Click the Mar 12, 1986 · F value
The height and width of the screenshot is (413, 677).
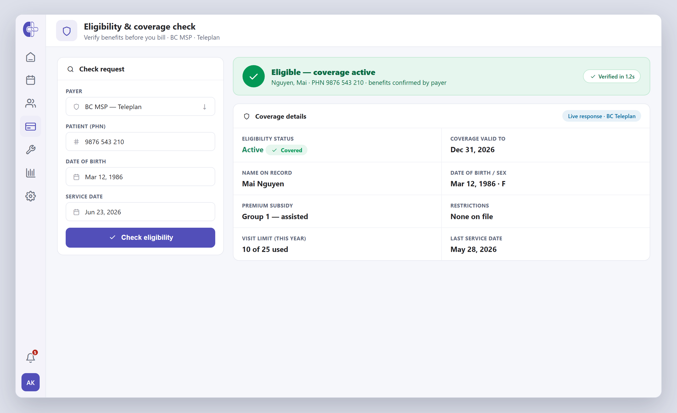click(478, 184)
